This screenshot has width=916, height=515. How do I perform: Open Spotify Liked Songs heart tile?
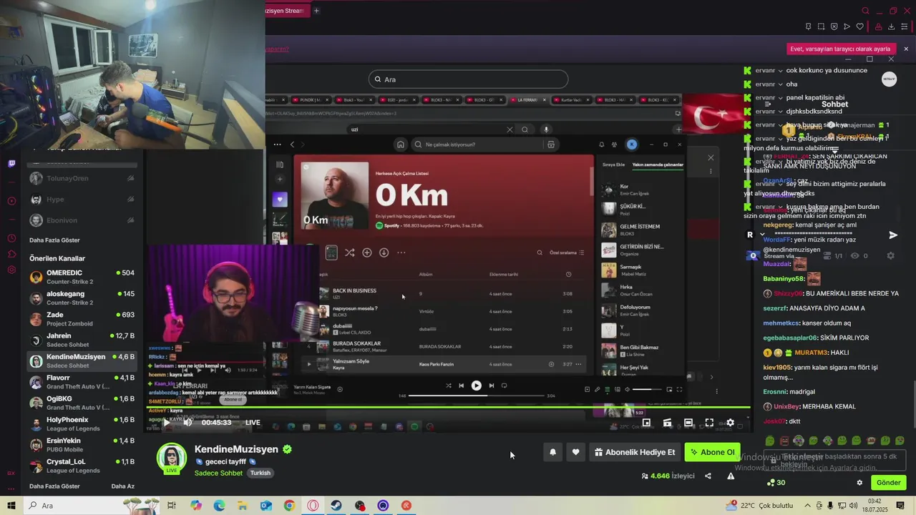(x=280, y=200)
